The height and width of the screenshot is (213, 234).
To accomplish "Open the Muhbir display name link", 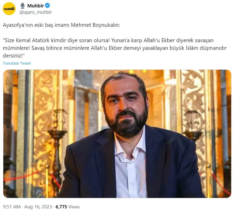I will tap(35, 6).
